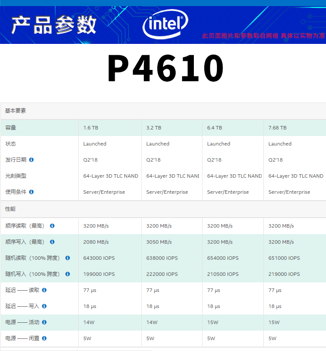Click the 随机读取（100% 跨度） row label
Viewport: 326px width, 351px height.
pos(33,258)
